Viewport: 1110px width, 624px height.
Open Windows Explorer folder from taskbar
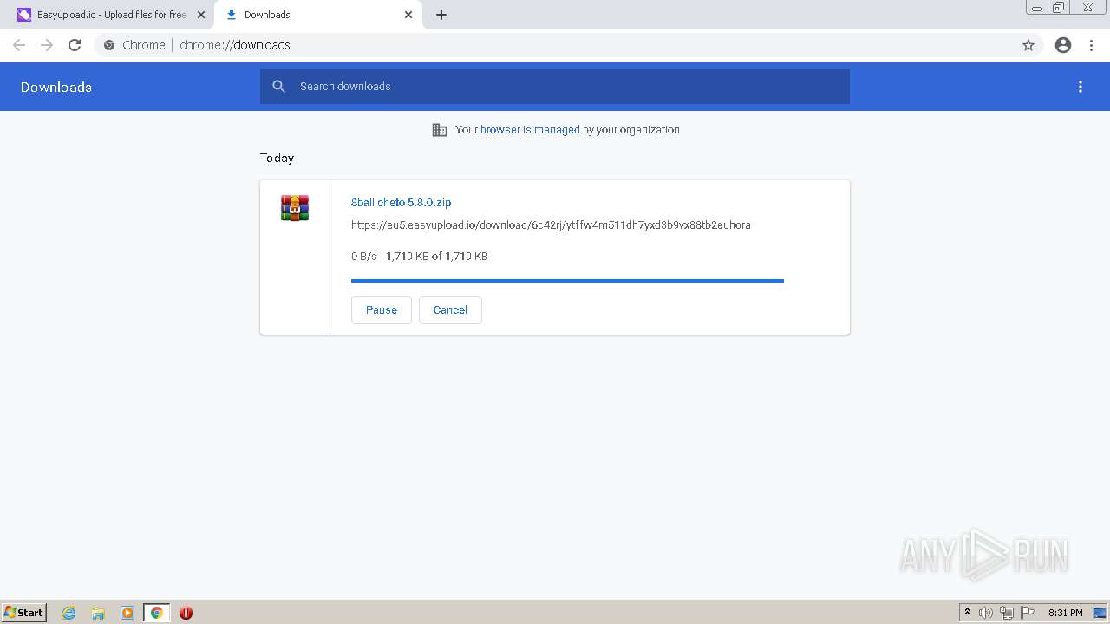[98, 613]
